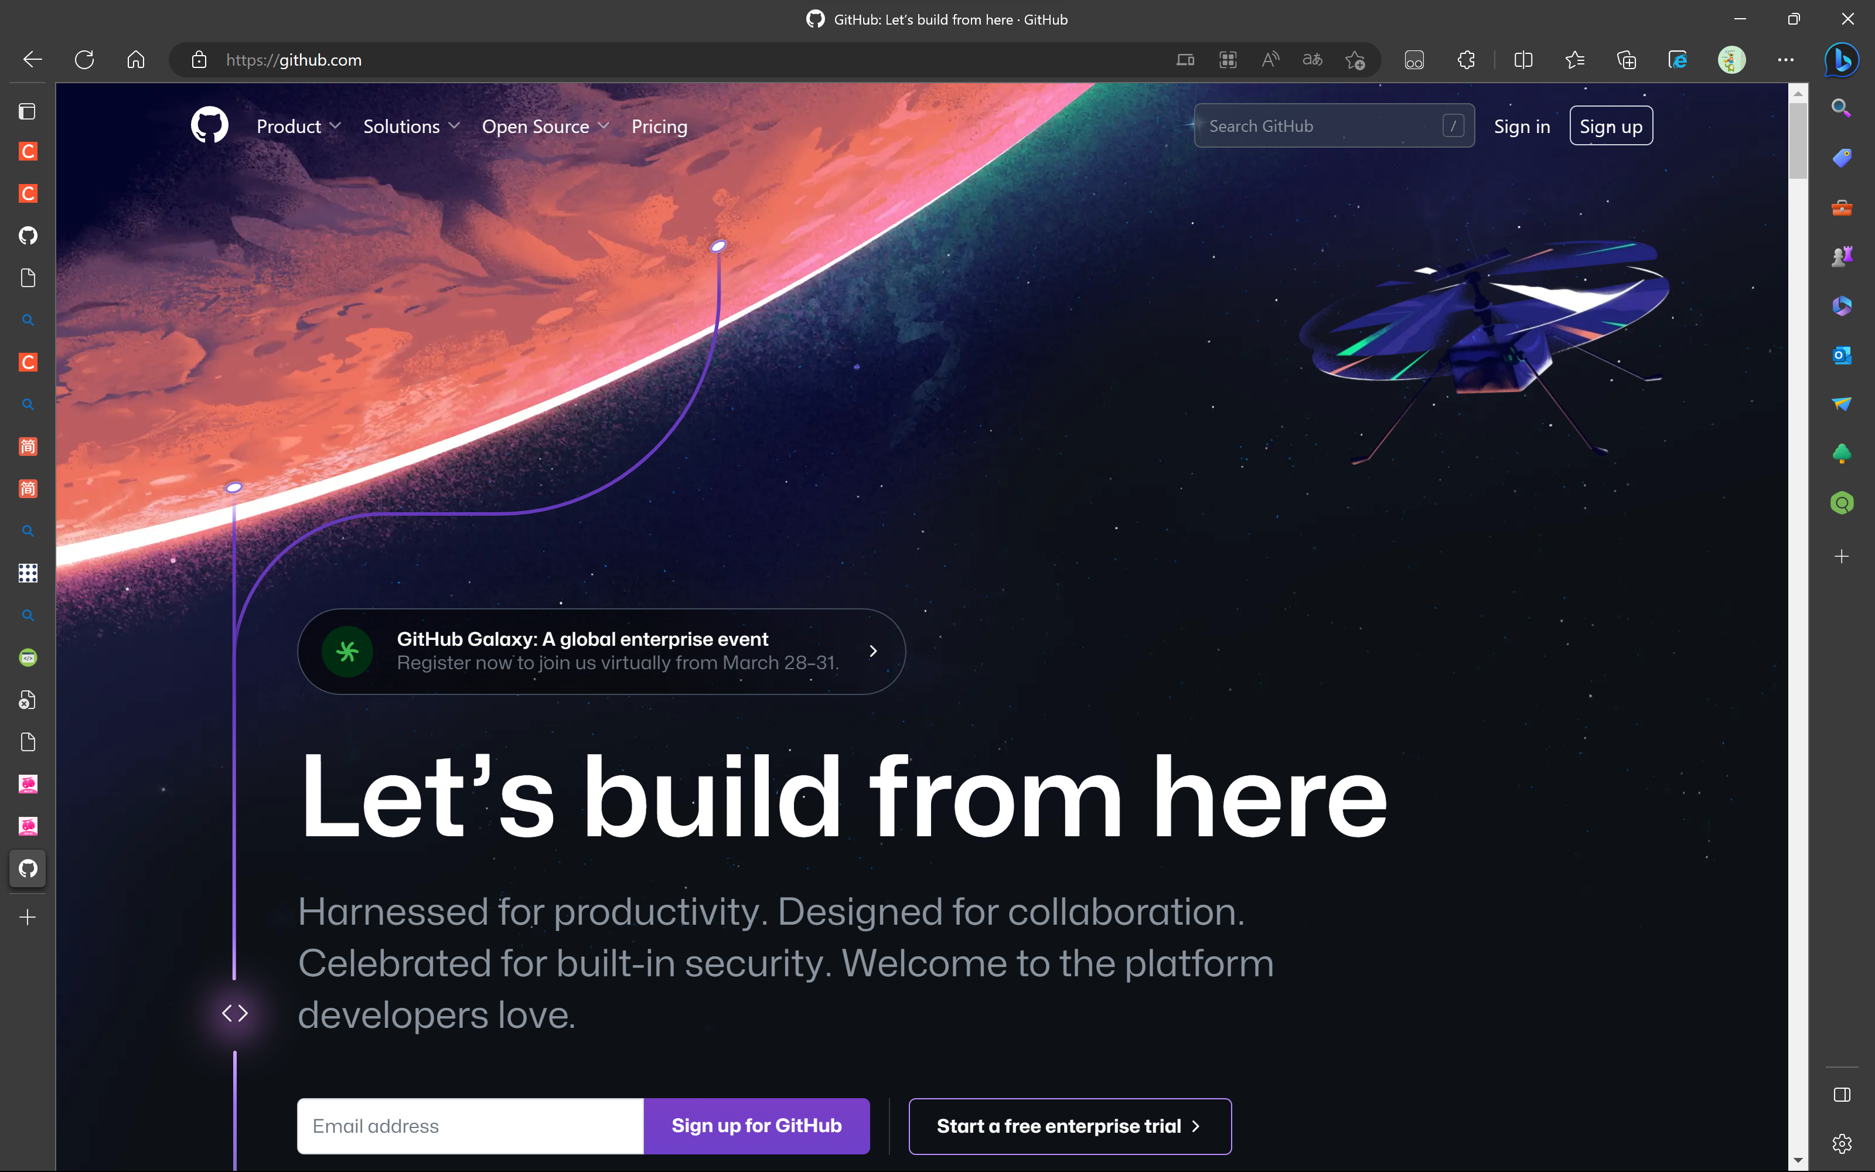Image resolution: width=1875 pixels, height=1172 pixels.
Task: Expand the Open Source menu
Action: pyautogui.click(x=546, y=127)
